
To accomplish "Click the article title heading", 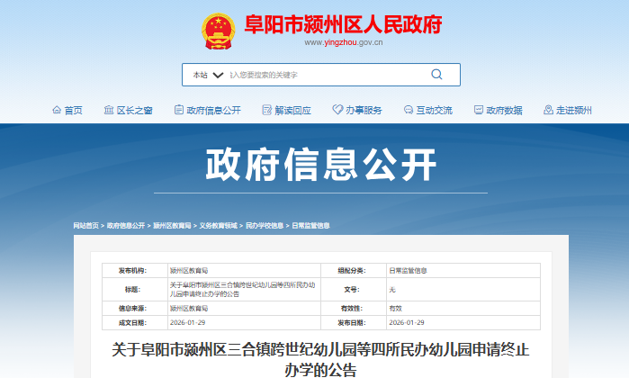I will (320, 359).
